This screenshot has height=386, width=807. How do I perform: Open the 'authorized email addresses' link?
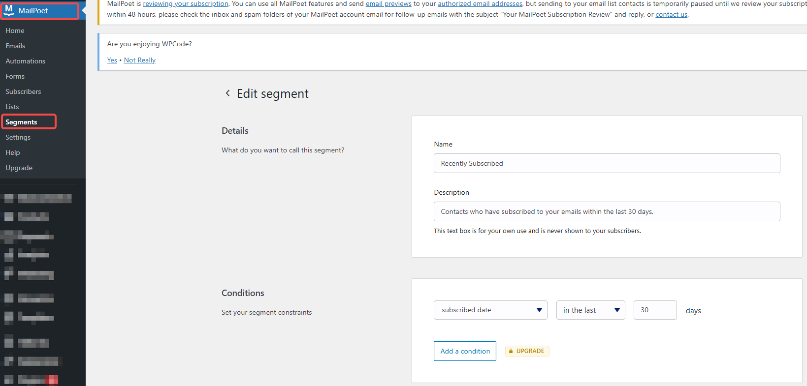coord(480,3)
